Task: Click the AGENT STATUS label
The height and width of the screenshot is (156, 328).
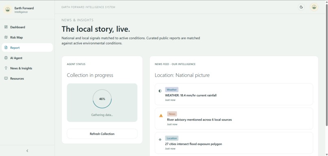Action: click(x=76, y=64)
